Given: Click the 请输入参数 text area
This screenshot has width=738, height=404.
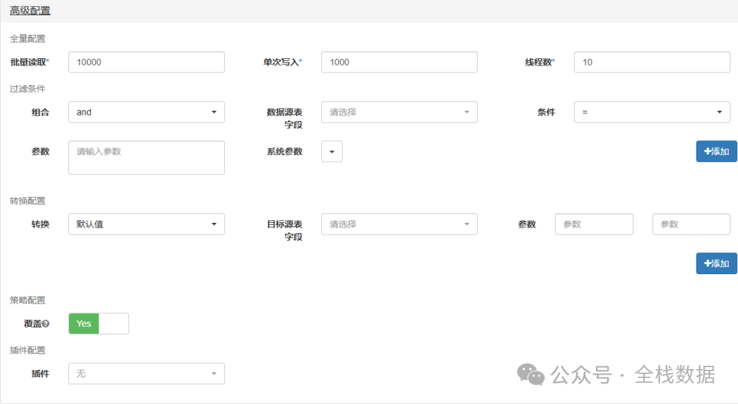Looking at the screenshot, I should click(146, 158).
